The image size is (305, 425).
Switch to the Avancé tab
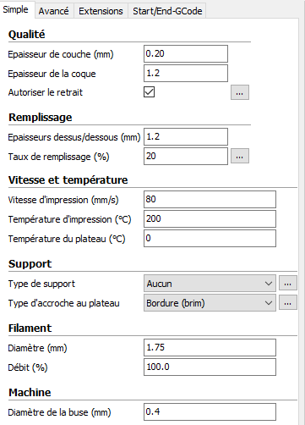point(54,11)
